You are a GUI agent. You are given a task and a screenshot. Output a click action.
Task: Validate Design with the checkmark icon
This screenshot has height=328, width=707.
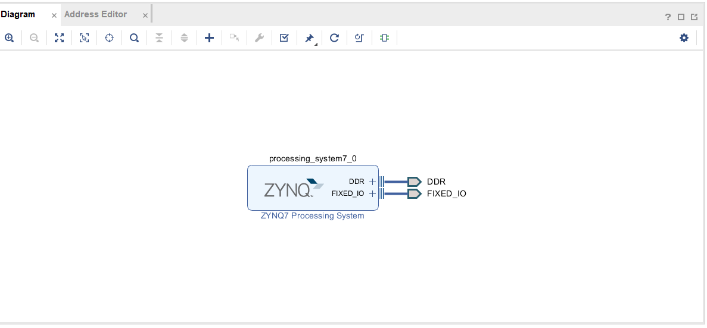click(x=284, y=38)
